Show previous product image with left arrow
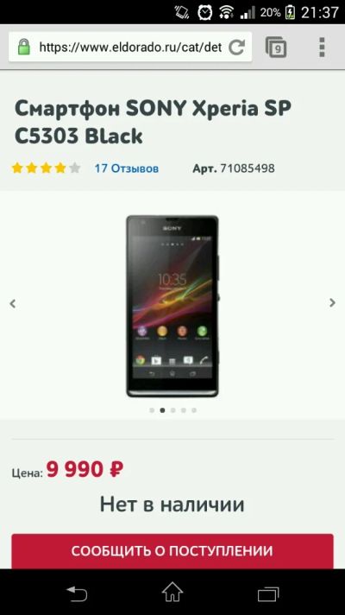The height and width of the screenshot is (615, 345). pos(13,303)
